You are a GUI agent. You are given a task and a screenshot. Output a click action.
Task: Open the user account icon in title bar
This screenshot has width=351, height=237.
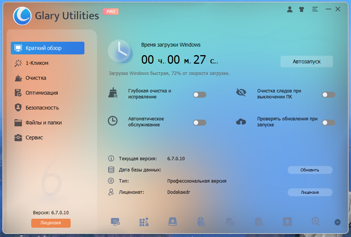289,9
